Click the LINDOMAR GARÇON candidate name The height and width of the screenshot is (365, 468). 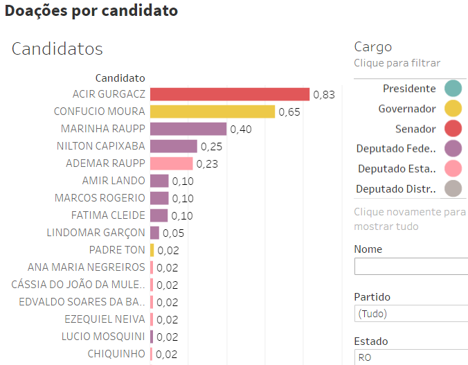pyautogui.click(x=96, y=233)
